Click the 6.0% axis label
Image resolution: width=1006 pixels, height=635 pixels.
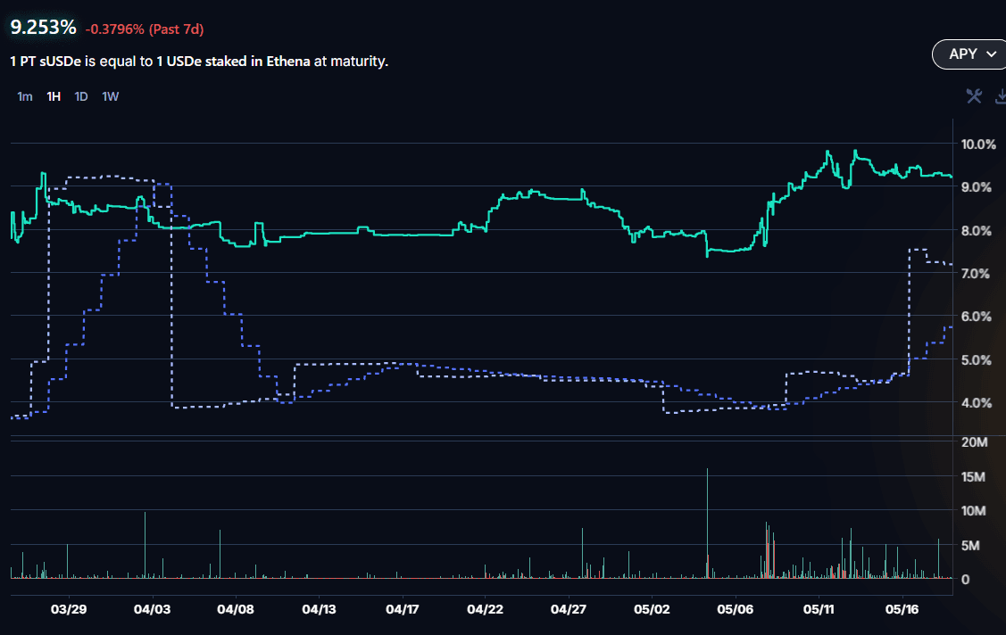[976, 317]
